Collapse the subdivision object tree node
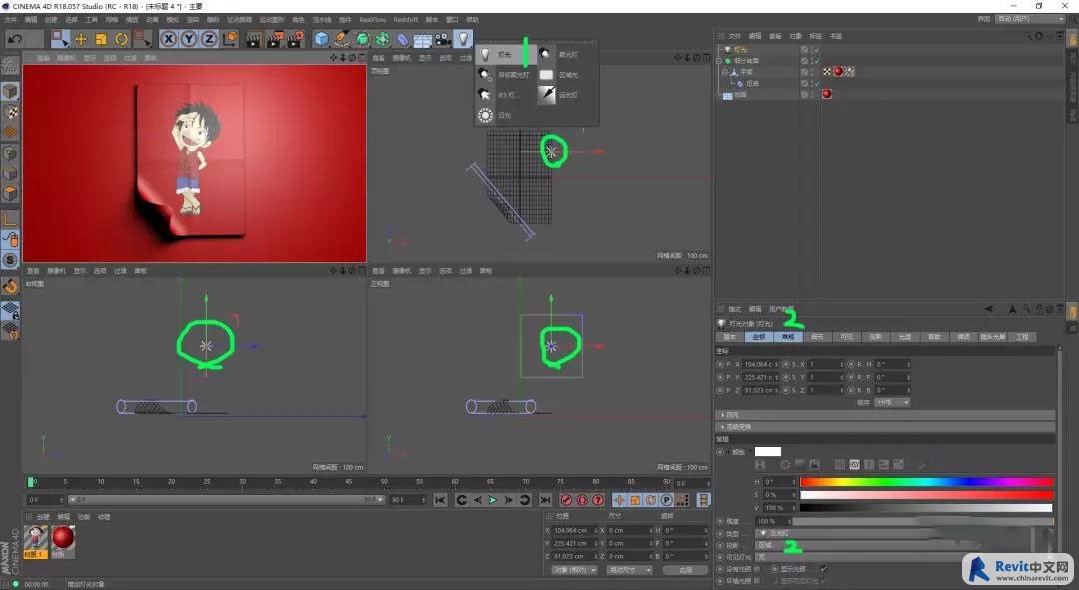Image resolution: width=1079 pixels, height=590 pixels. point(719,61)
